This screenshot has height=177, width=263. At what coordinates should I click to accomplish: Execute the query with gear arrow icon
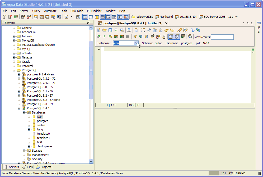click(x=99, y=37)
